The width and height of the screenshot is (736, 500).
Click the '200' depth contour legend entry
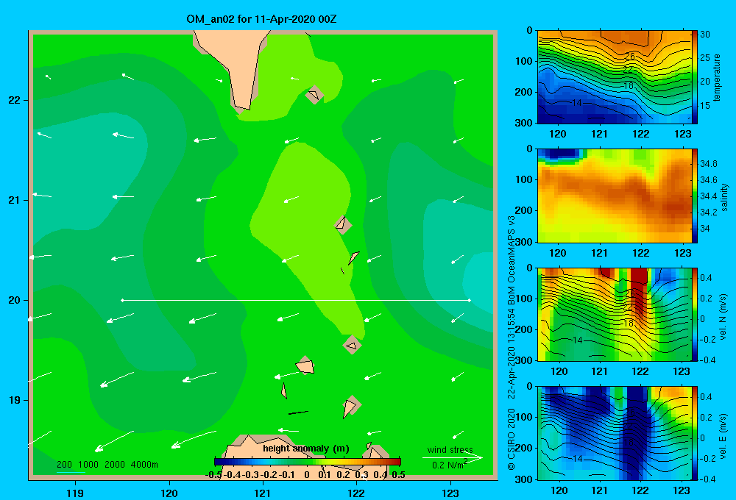(x=64, y=465)
